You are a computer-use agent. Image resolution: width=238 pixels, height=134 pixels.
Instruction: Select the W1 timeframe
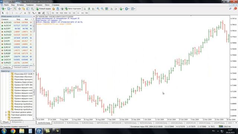[83, 13]
